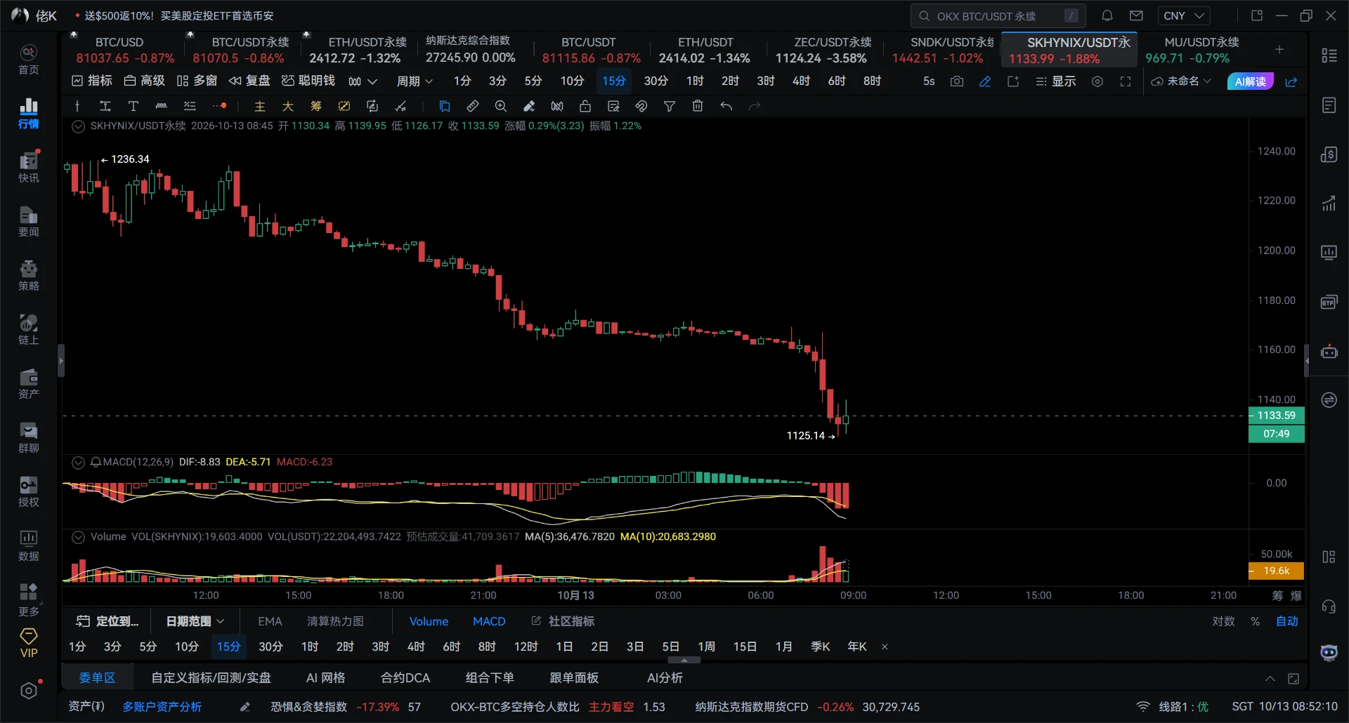This screenshot has width=1349, height=723.
Task: Open the CNY currency dropdown
Action: point(1184,15)
